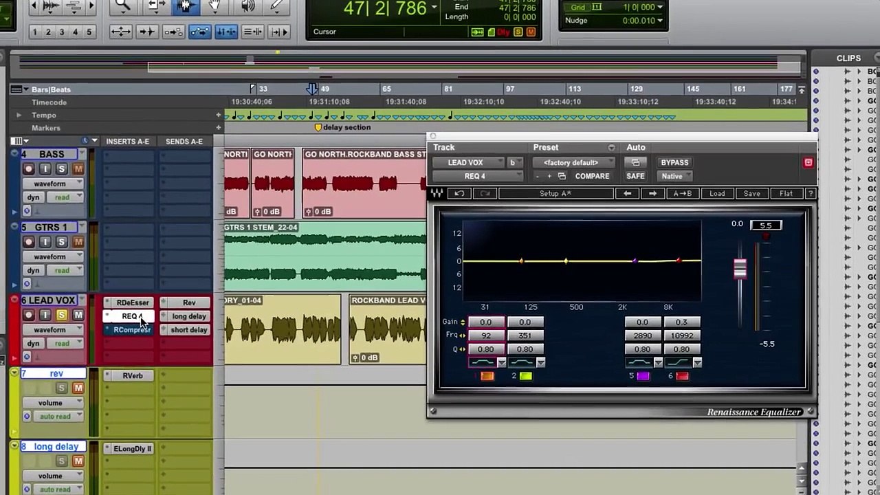The image size is (880, 495).
Task: Toggle band 5 purple EQ on/off
Action: click(x=643, y=376)
